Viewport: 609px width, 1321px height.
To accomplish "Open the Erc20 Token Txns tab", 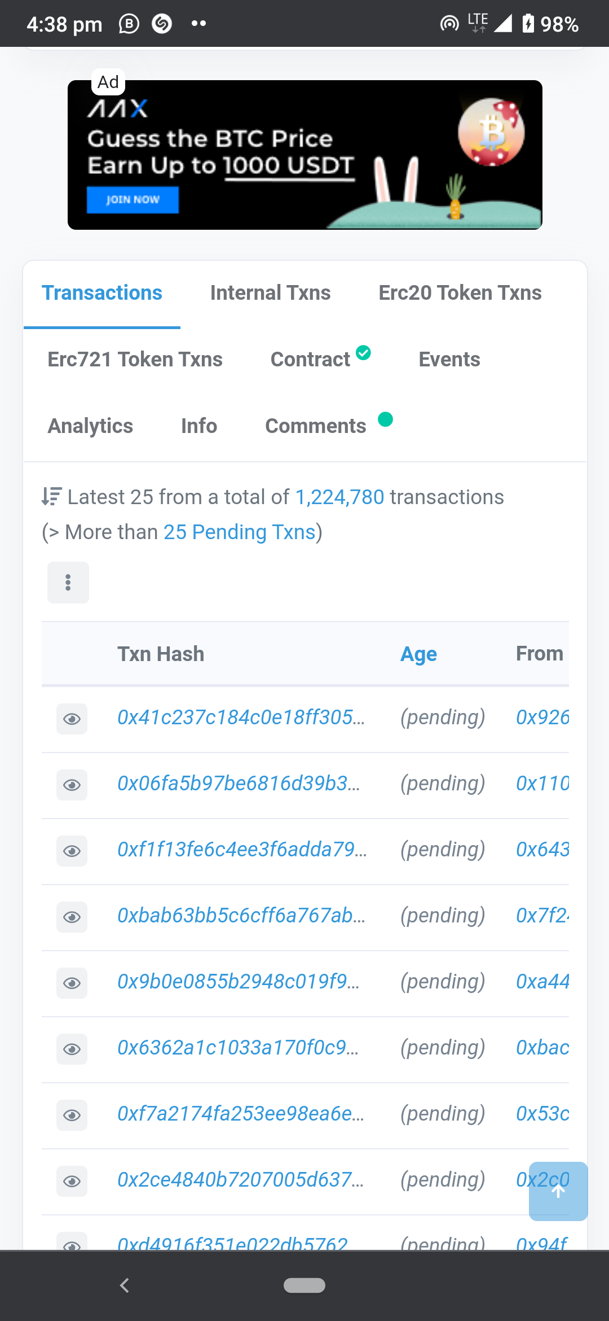I will click(460, 293).
